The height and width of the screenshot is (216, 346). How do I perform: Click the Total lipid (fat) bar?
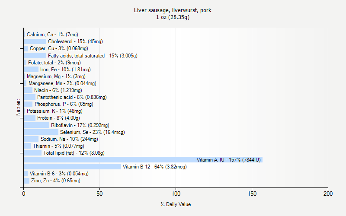click(33, 153)
